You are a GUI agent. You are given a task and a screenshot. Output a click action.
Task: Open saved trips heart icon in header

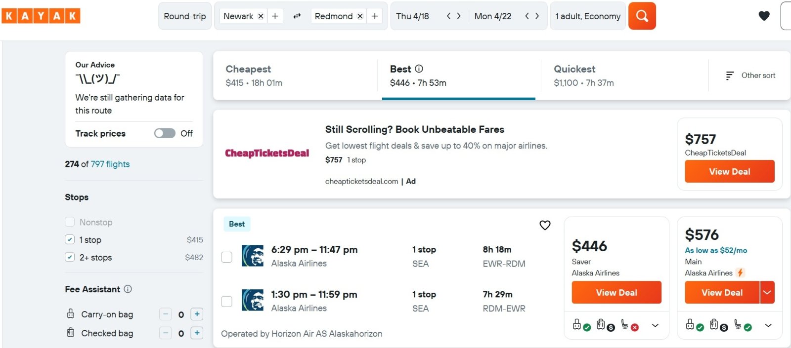[x=764, y=16]
